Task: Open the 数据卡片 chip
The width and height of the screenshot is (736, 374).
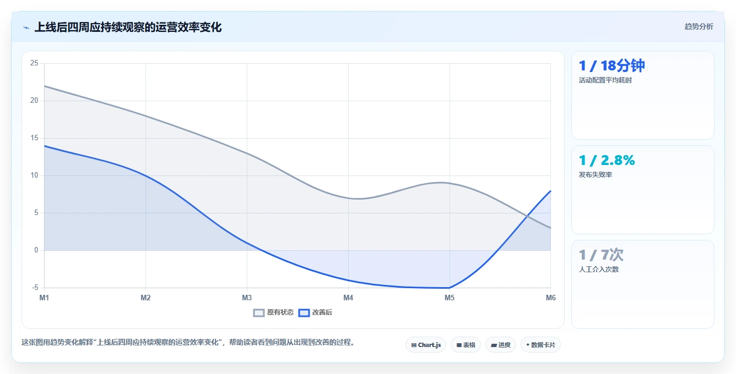Action: pos(541,345)
